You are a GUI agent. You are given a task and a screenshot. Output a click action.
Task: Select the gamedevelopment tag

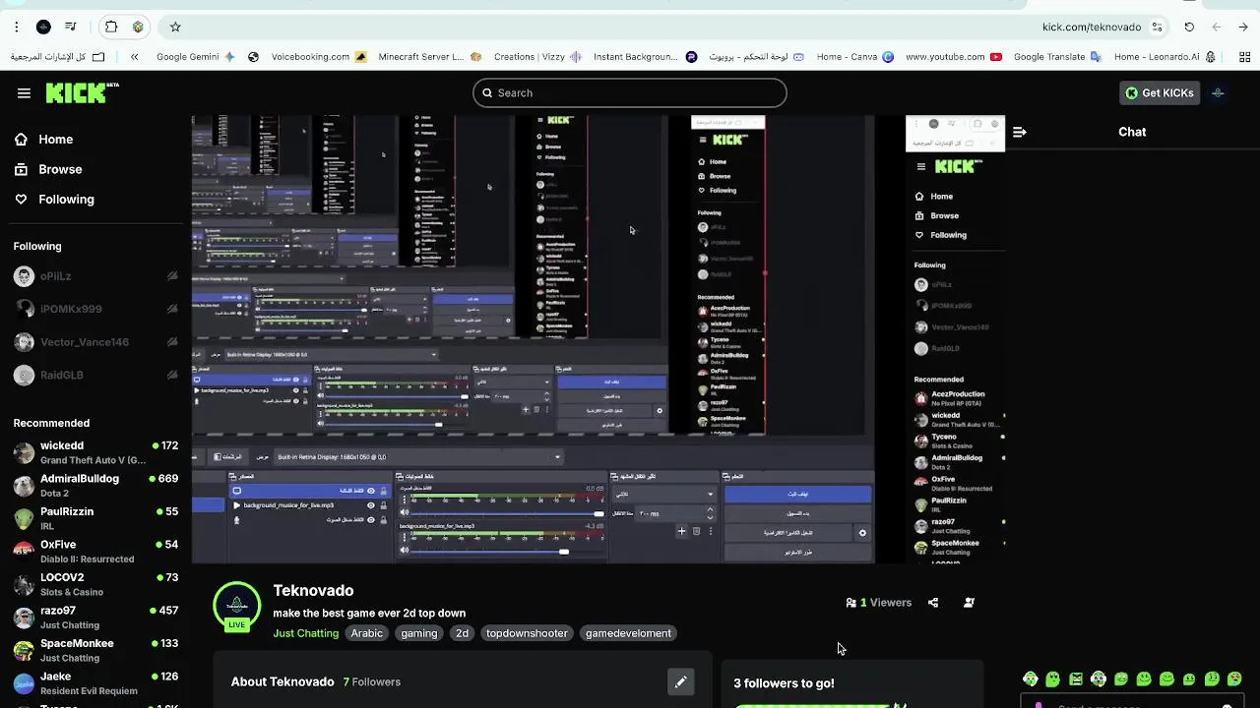point(628,633)
